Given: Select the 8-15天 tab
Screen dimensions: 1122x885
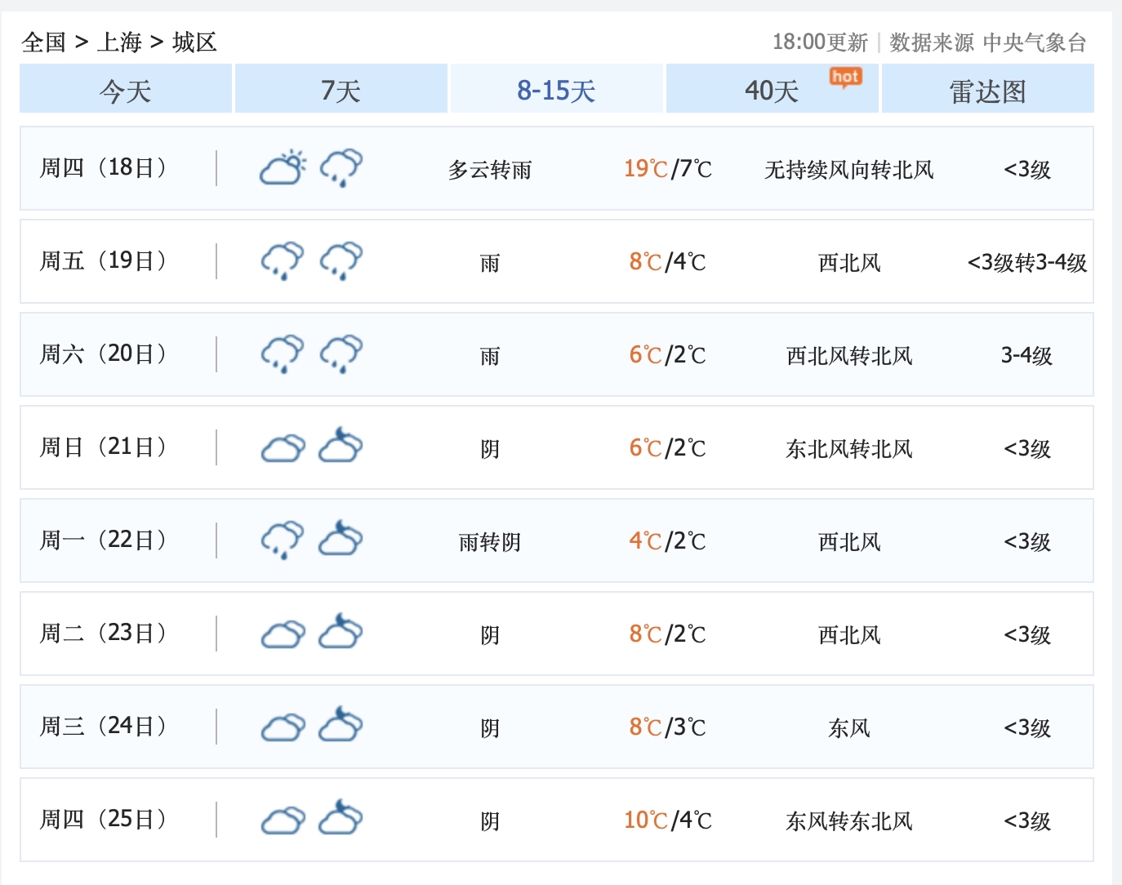Looking at the screenshot, I should [557, 88].
